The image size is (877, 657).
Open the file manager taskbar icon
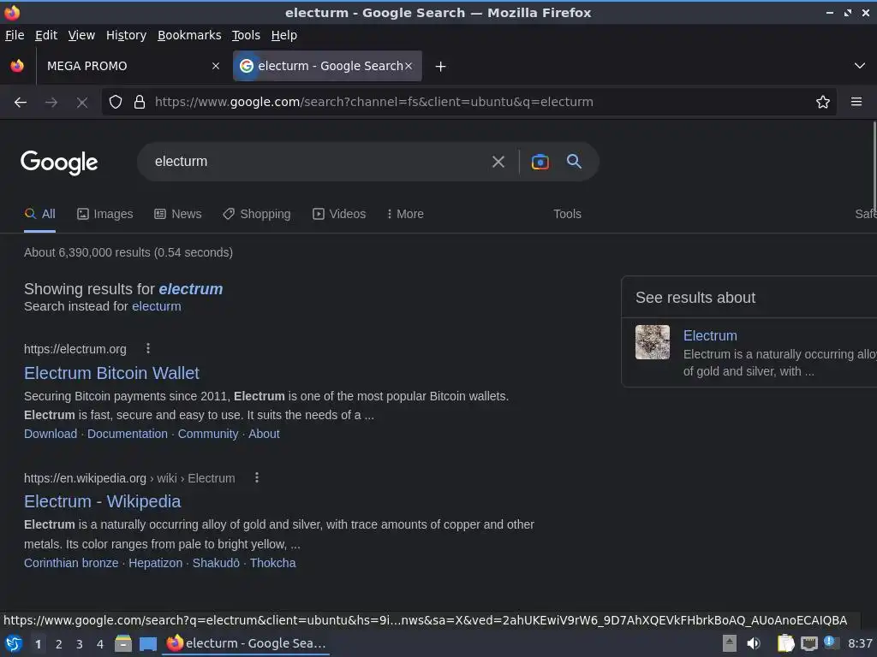(x=123, y=643)
